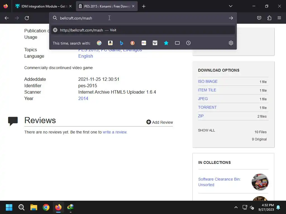
Task: Show hidden system tray icons
Action: [x=236, y=207]
